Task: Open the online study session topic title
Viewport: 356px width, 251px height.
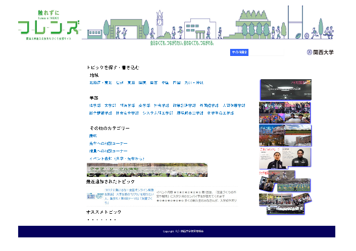Action: (129, 196)
